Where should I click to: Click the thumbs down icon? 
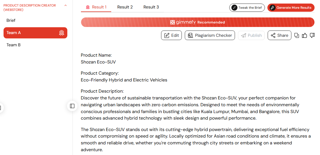(312, 35)
